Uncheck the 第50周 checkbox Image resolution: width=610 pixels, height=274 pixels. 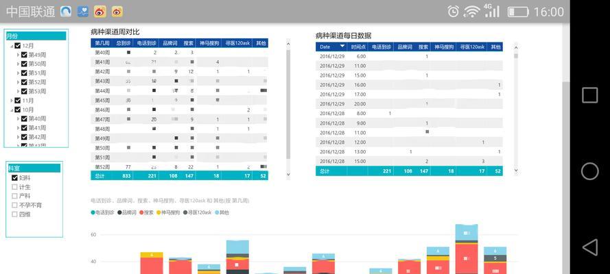tap(24, 64)
